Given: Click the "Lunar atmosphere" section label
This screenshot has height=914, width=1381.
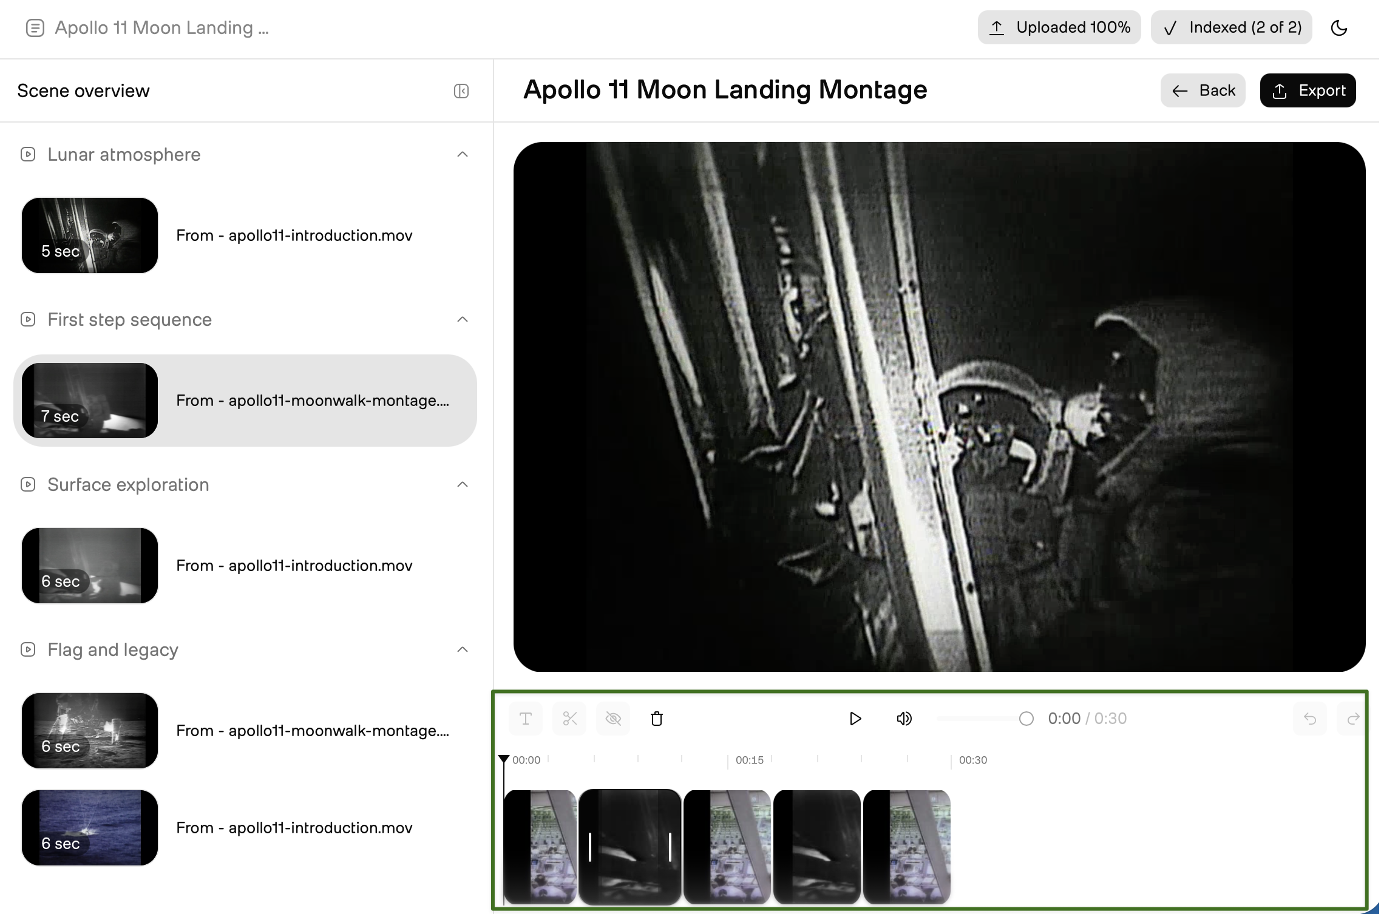Looking at the screenshot, I should tap(124, 154).
